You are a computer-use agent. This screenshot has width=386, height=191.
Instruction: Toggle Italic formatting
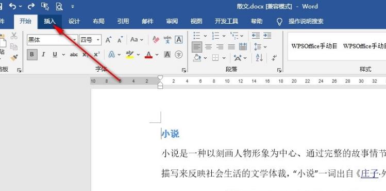point(43,55)
